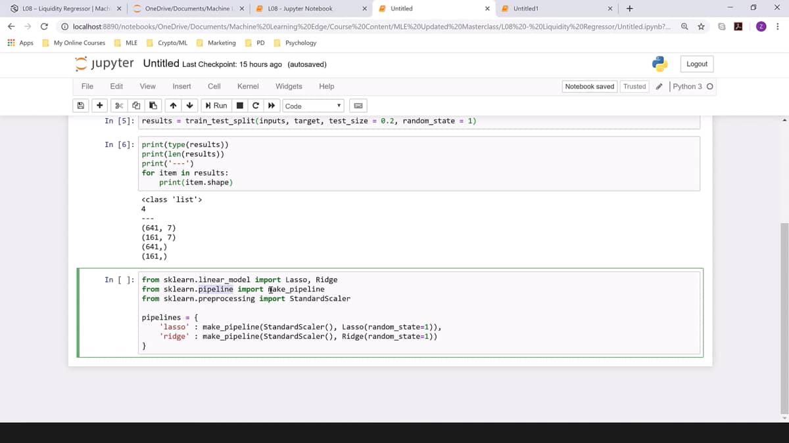Save and checkpoint the notebook
Image resolution: width=789 pixels, height=443 pixels.
tap(81, 106)
